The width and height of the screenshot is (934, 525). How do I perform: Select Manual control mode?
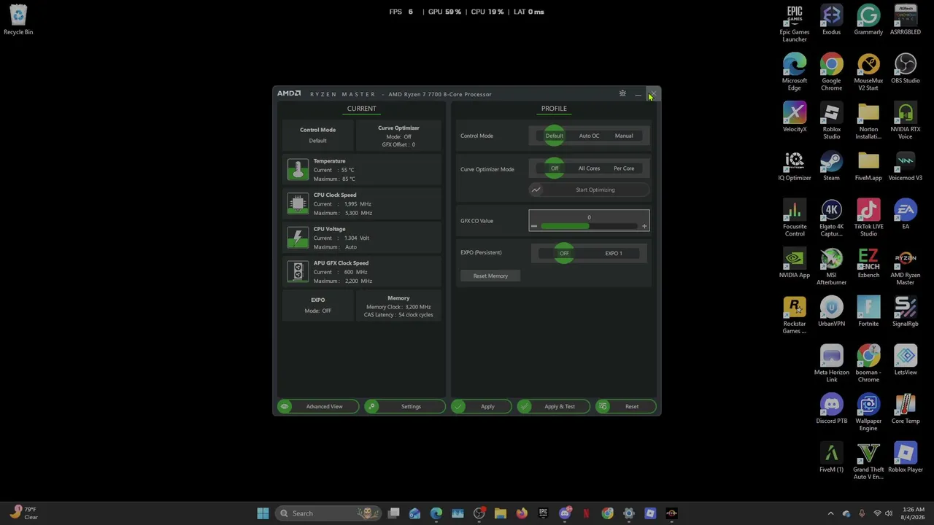[624, 136]
